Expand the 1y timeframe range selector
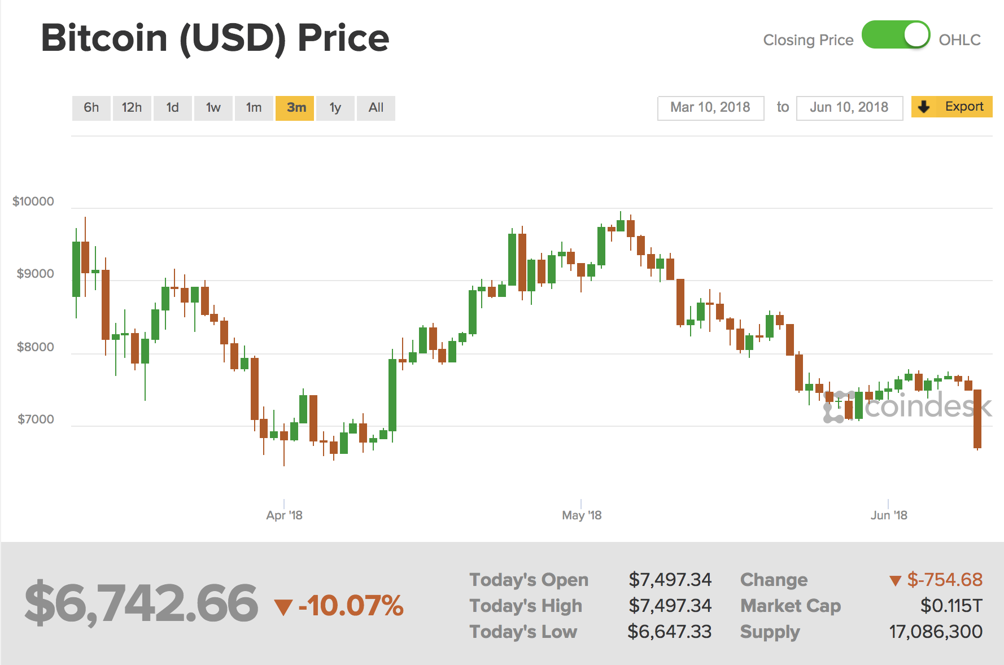Viewport: 1004px width, 665px height. click(x=335, y=107)
